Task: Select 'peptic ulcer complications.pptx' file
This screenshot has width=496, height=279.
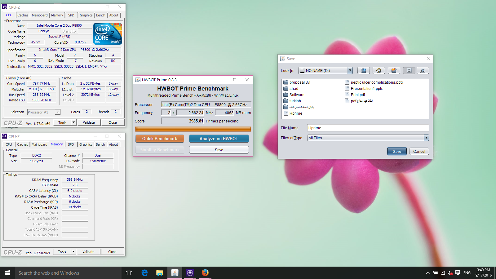Action: [x=374, y=82]
